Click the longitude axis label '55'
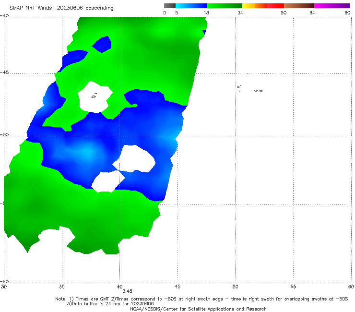Viewport: 355px width, 312px height. [293, 287]
